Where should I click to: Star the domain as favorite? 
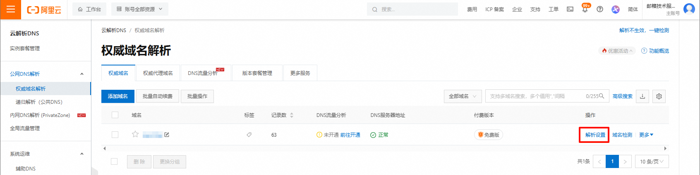point(135,134)
